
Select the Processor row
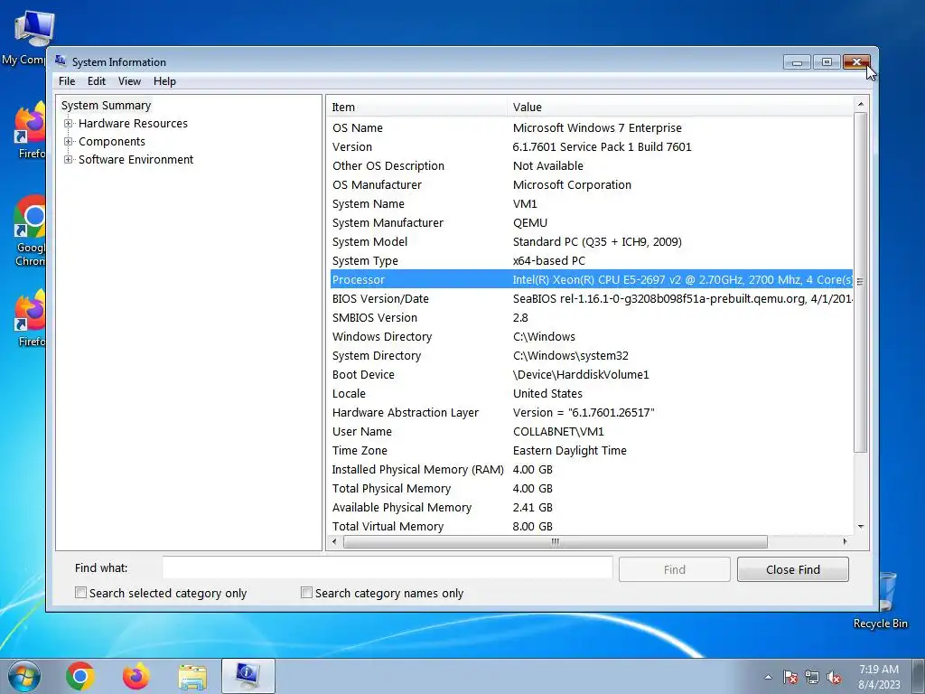(x=591, y=279)
